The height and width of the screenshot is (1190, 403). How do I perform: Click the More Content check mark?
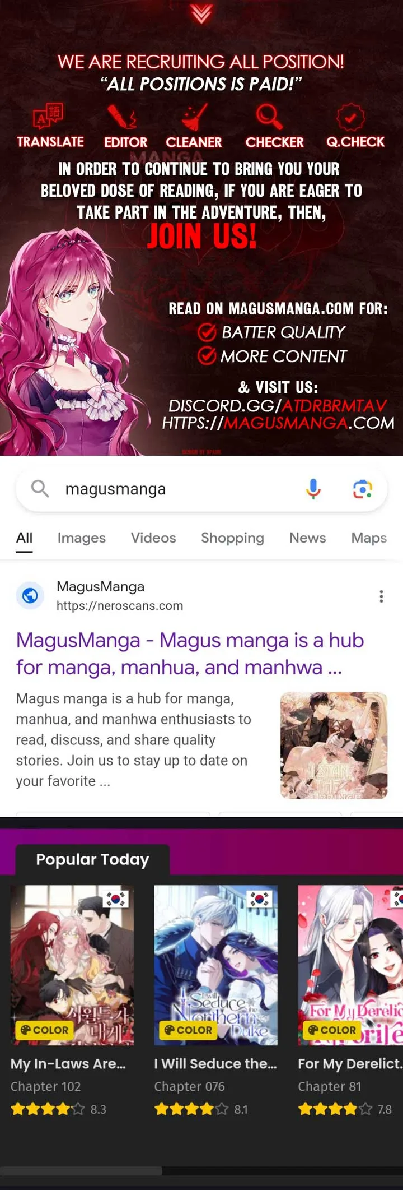(207, 356)
